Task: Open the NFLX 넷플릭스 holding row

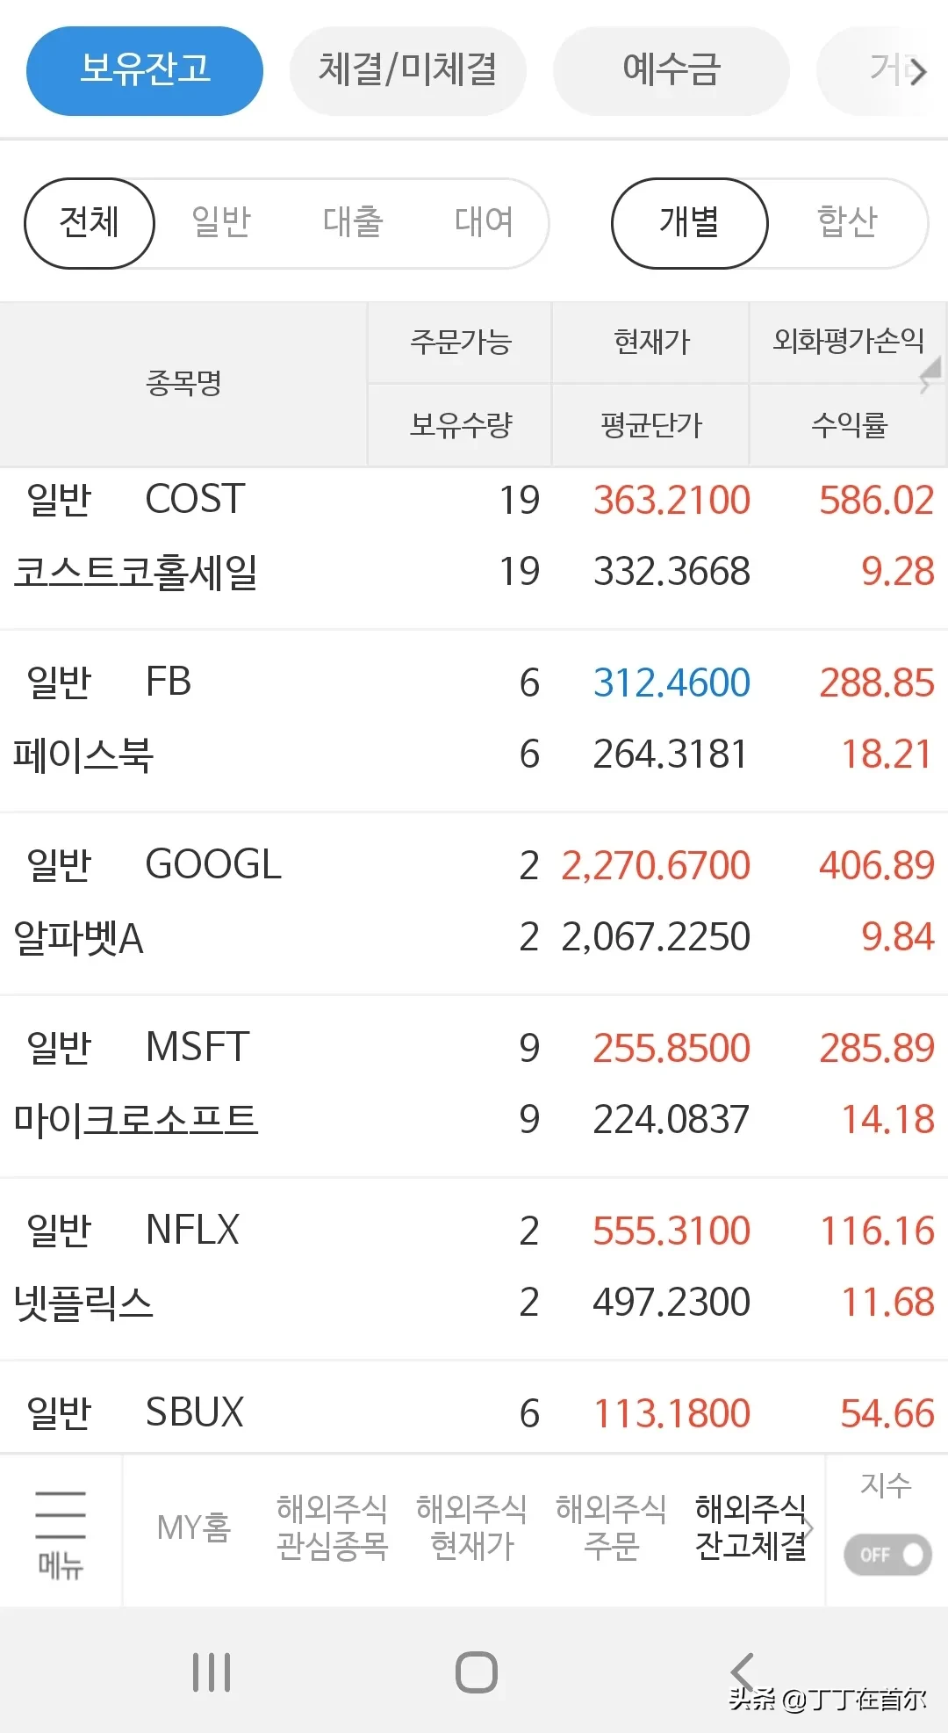Action: pos(474,1266)
